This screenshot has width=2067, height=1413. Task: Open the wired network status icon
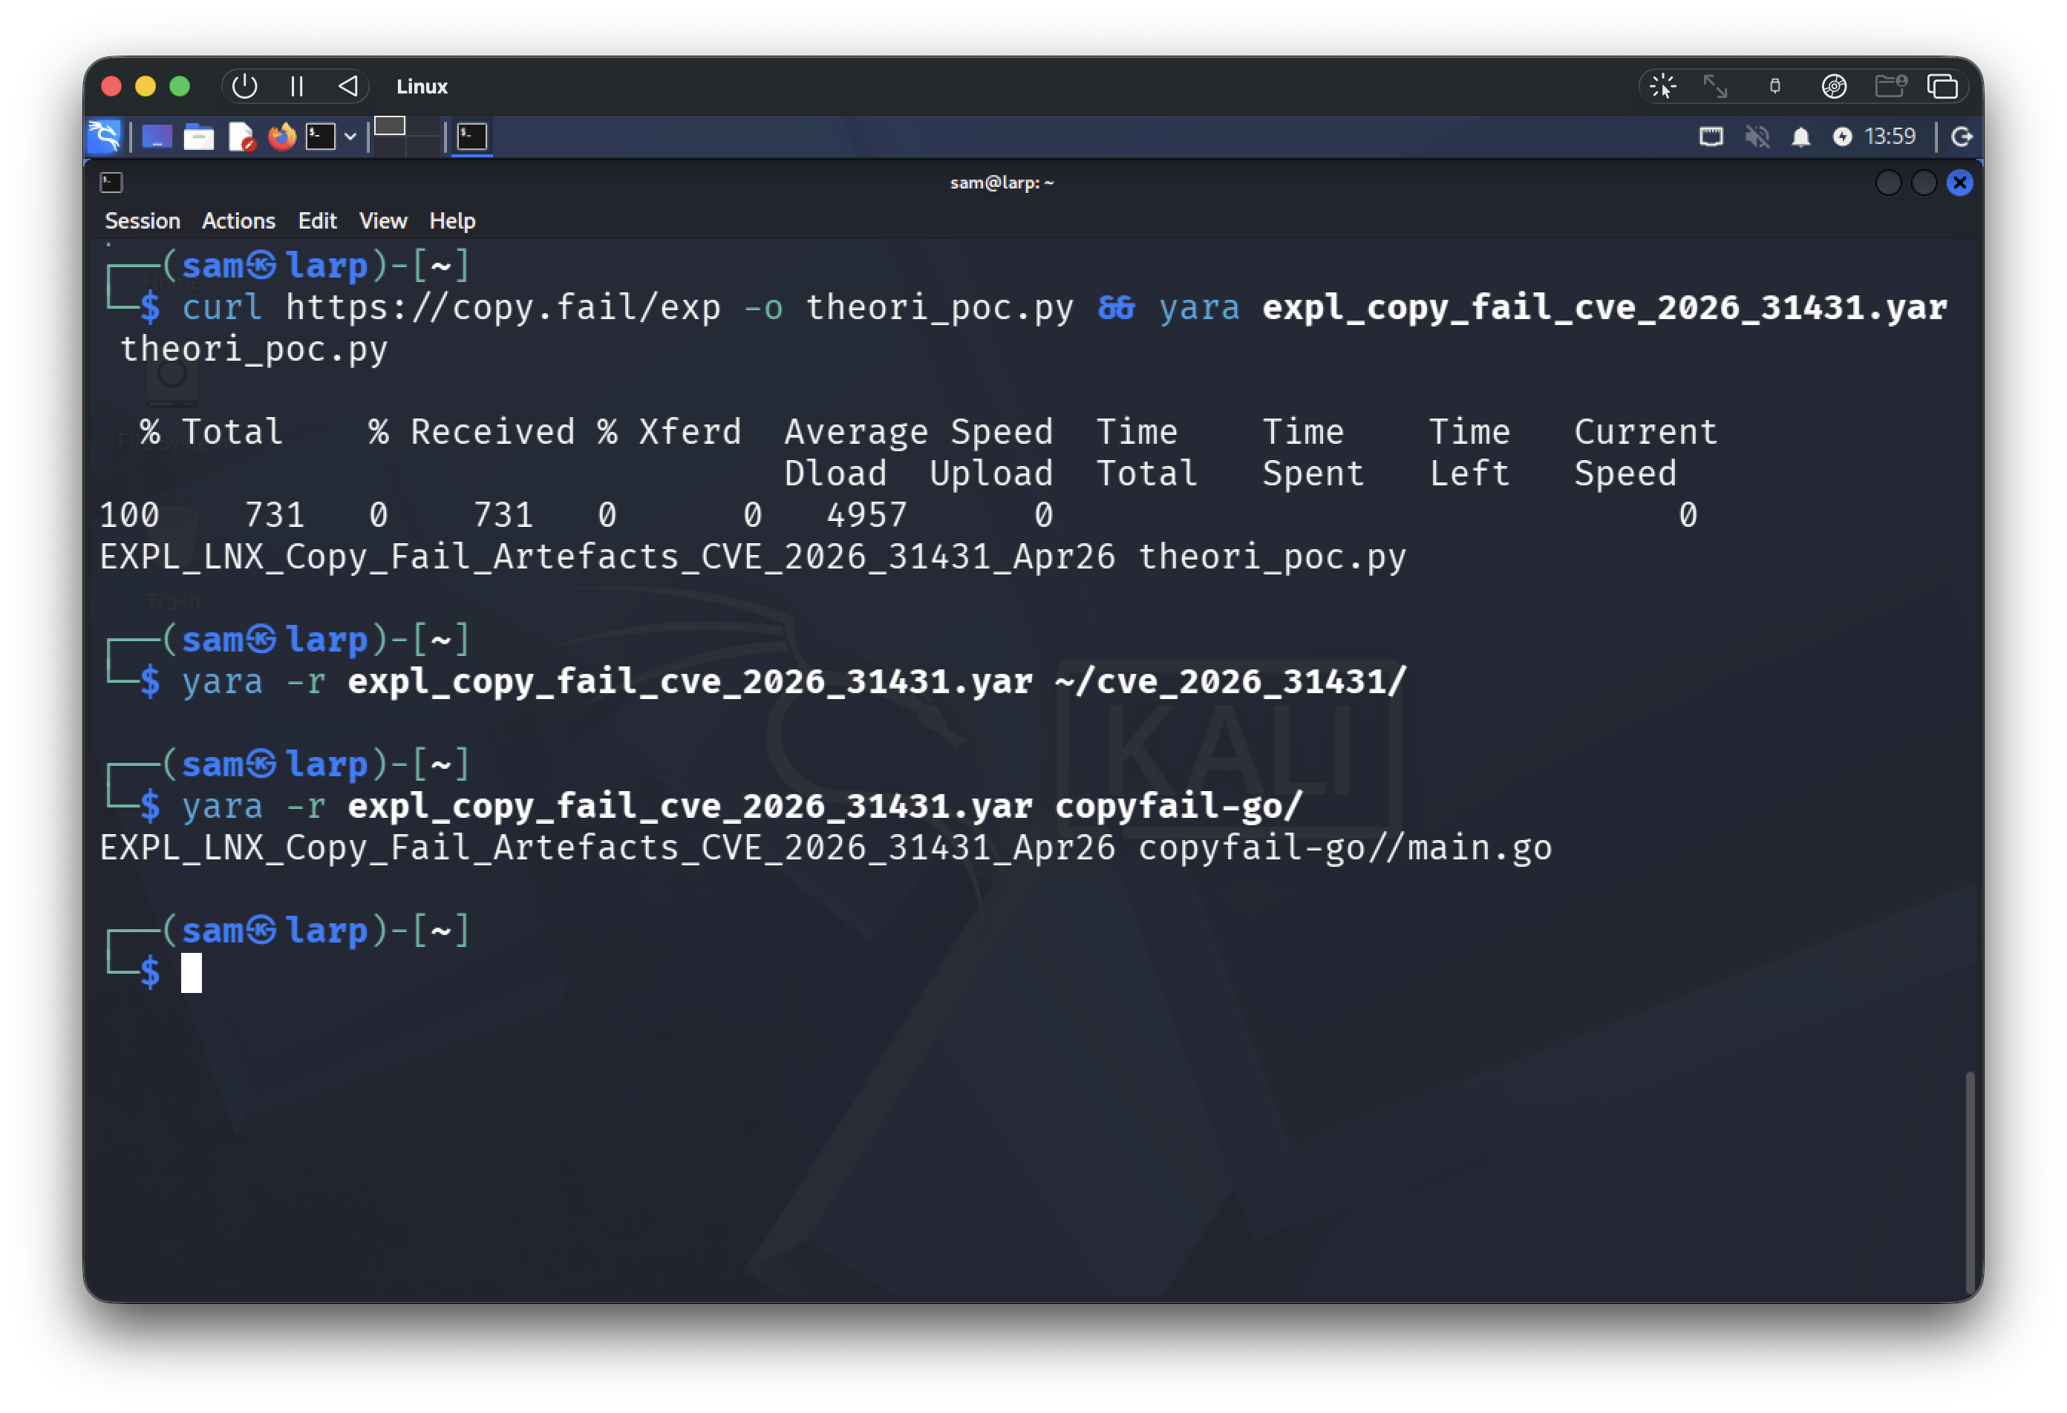click(x=1711, y=136)
